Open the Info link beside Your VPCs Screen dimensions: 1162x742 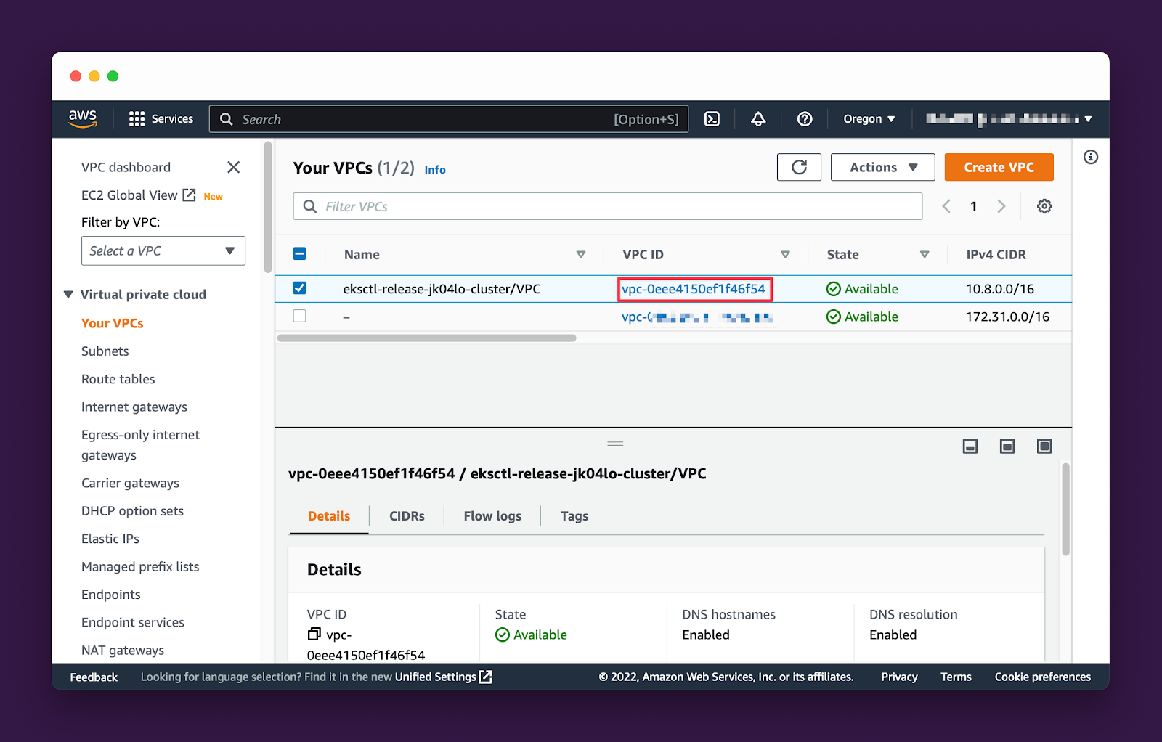pyautogui.click(x=435, y=170)
